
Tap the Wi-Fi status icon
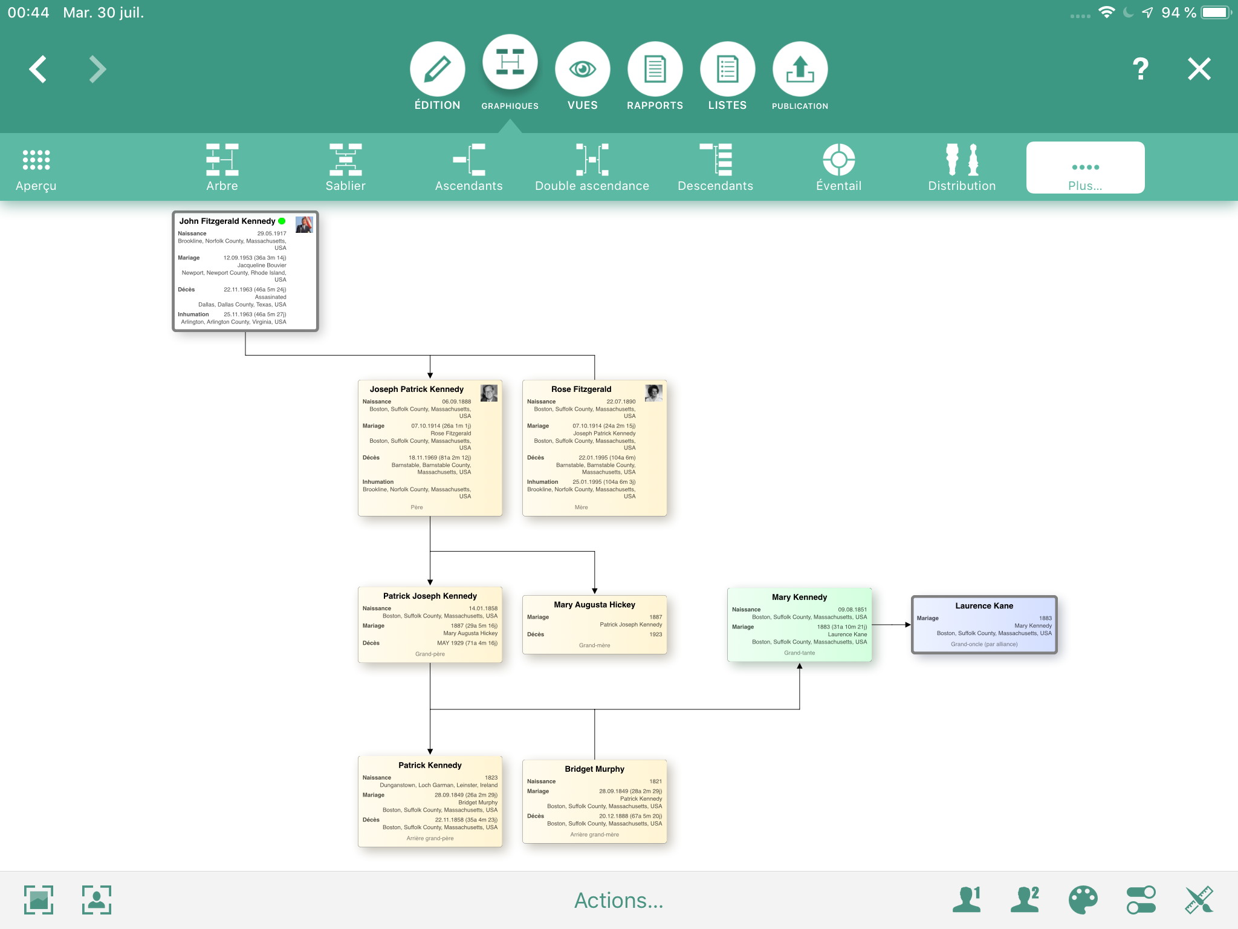[x=1106, y=13]
